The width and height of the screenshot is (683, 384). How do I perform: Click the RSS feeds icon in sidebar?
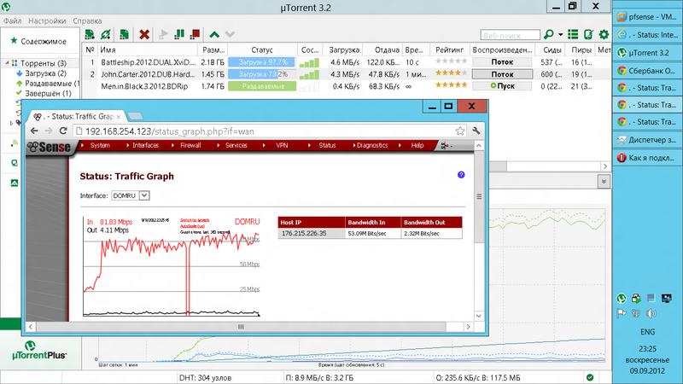[15, 143]
